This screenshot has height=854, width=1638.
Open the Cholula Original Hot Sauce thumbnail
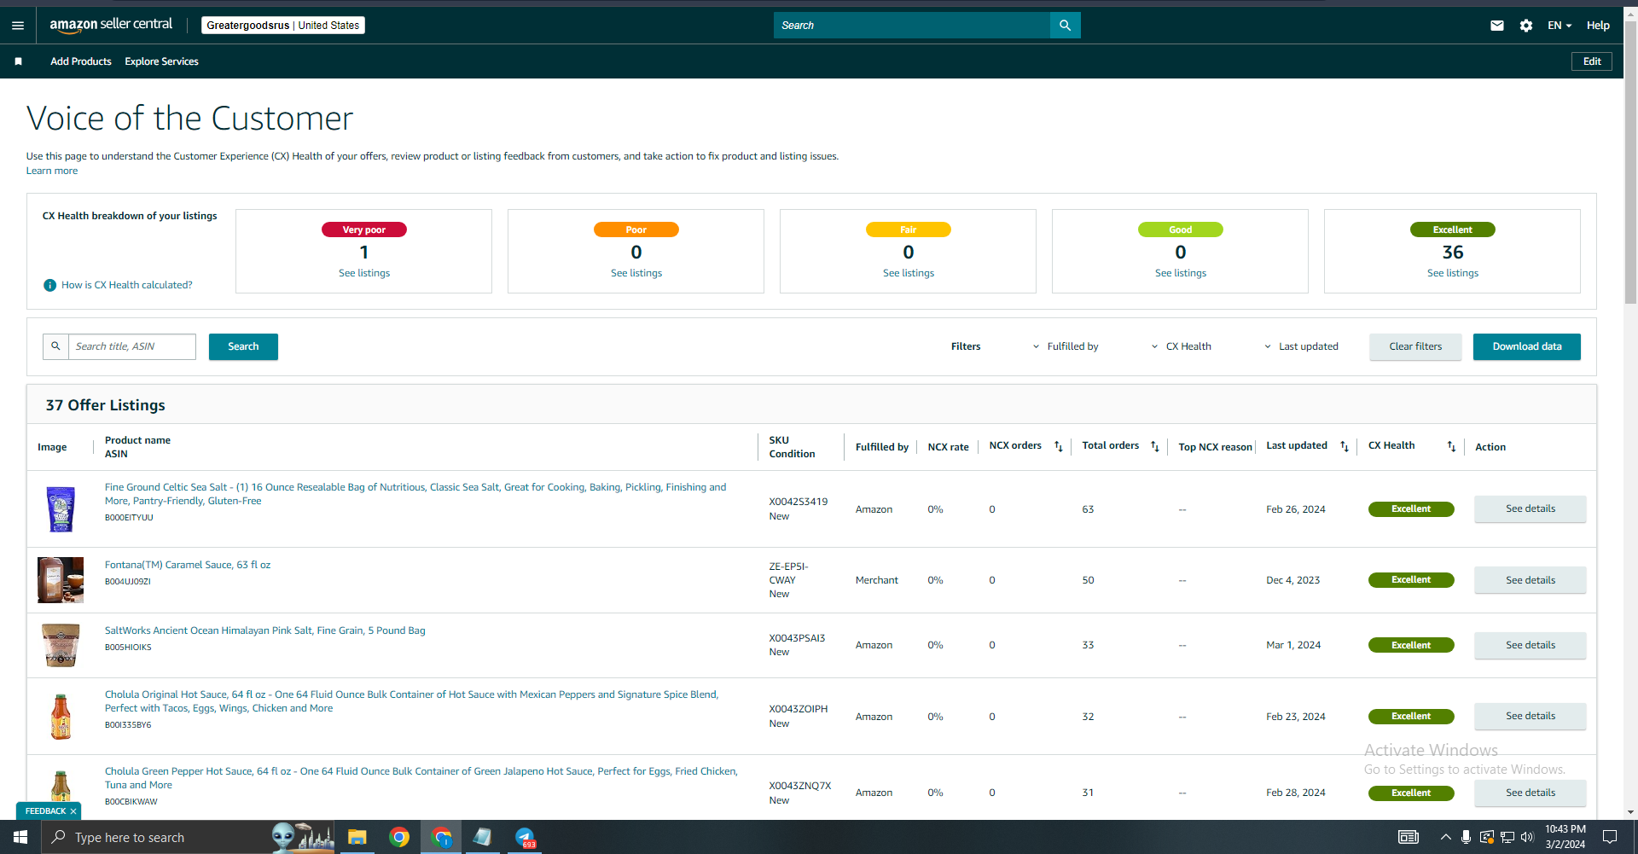click(61, 717)
